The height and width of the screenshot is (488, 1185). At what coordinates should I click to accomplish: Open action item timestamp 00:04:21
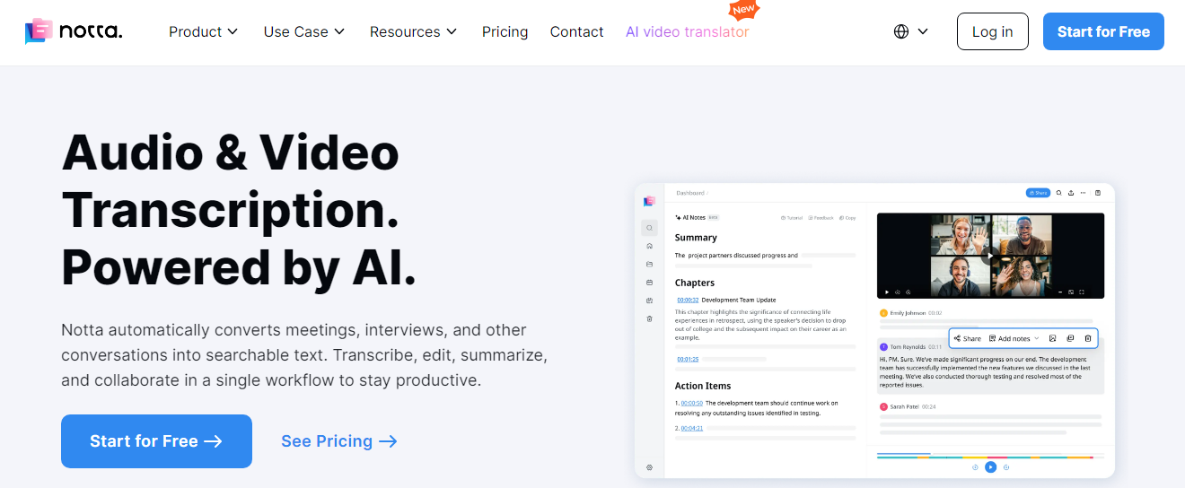(x=692, y=428)
